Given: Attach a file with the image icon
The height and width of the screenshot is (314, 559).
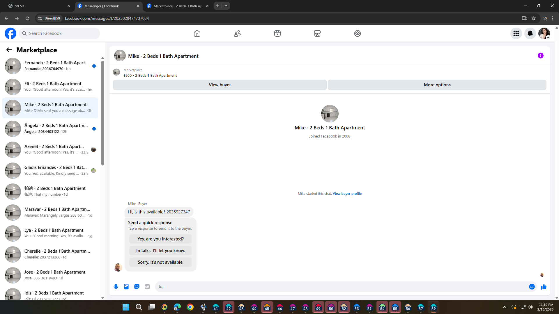Looking at the screenshot, I should click(126, 287).
